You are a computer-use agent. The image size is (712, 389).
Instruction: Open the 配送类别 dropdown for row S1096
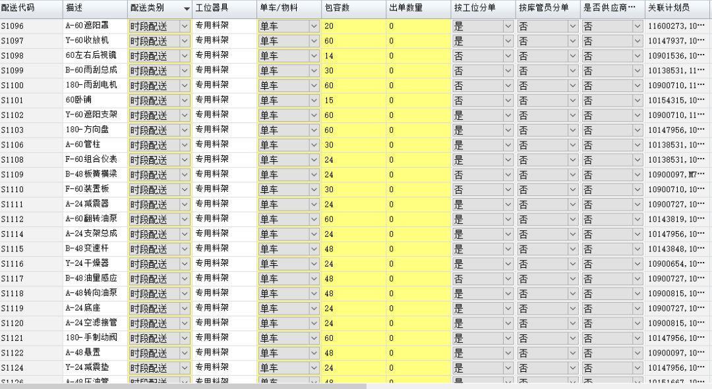(185, 26)
